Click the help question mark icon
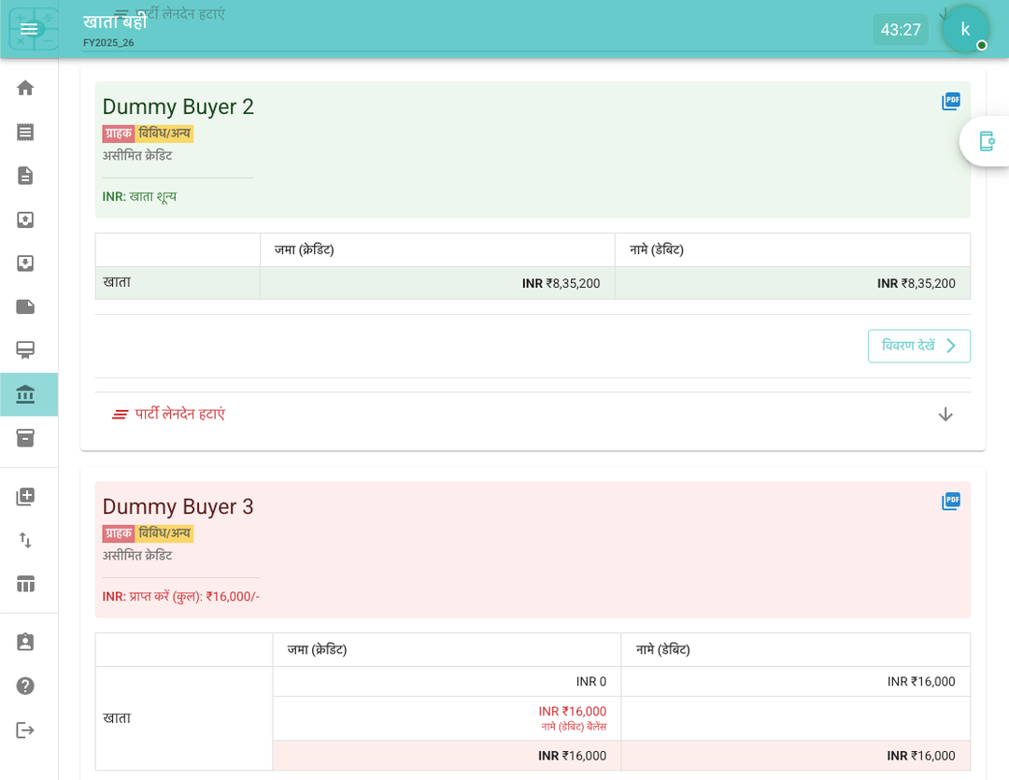Image resolution: width=1009 pixels, height=780 pixels. (x=25, y=686)
